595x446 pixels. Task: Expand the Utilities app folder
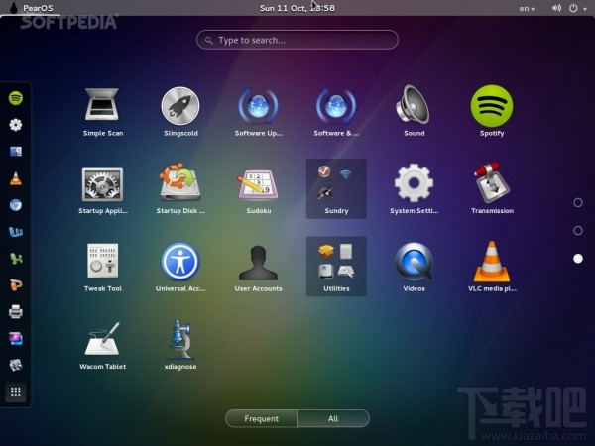pyautogui.click(x=336, y=267)
